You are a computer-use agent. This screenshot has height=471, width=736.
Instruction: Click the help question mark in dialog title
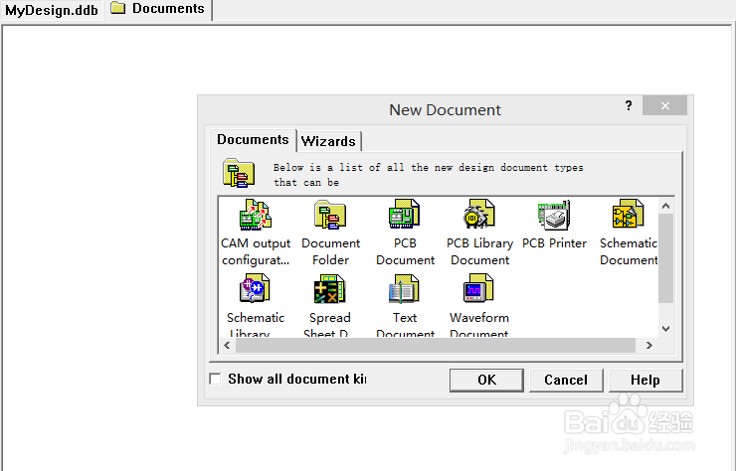pos(629,105)
